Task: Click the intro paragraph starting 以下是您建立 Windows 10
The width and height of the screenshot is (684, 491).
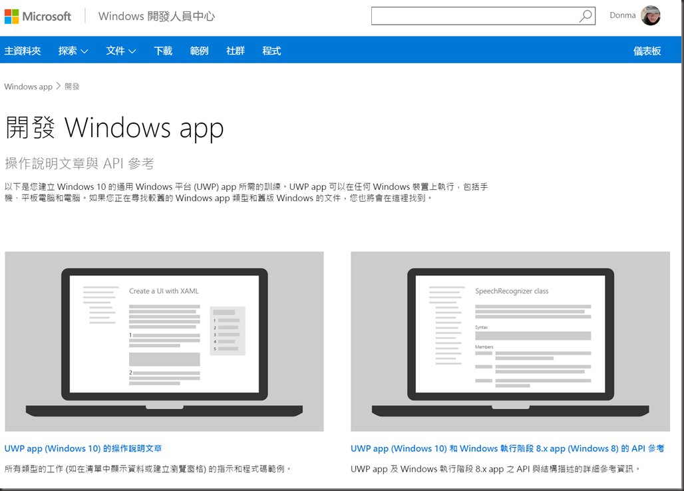Action: tap(246, 193)
